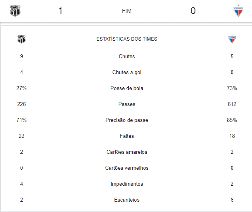The height and width of the screenshot is (212, 252).
Task: Select the Faltas statistic label
Action: [x=127, y=136]
